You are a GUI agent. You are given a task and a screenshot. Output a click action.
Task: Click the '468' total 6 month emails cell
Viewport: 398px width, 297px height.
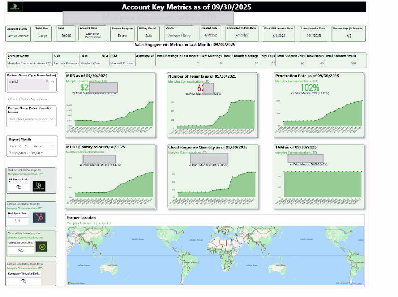(x=353, y=63)
